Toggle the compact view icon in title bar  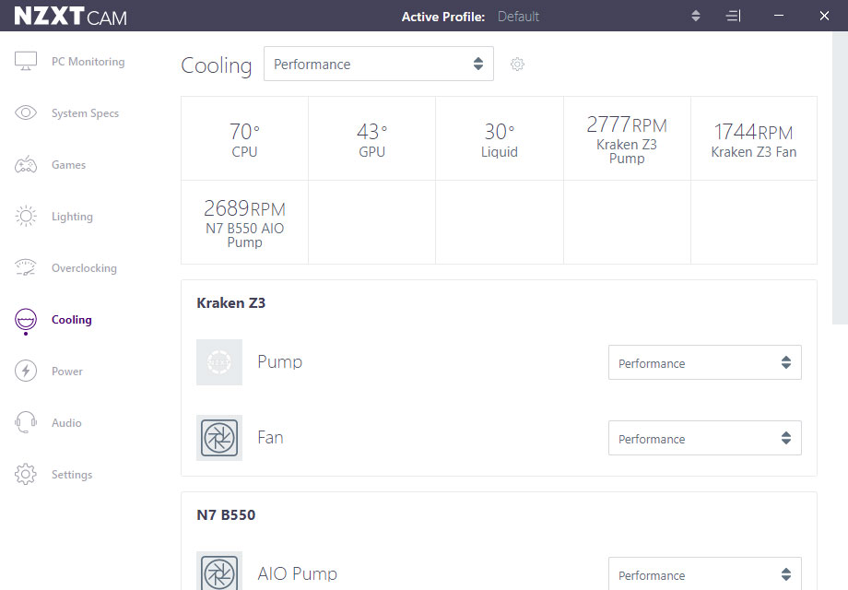point(733,16)
